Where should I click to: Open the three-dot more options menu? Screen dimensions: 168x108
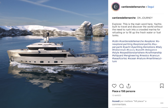tap(162, 103)
